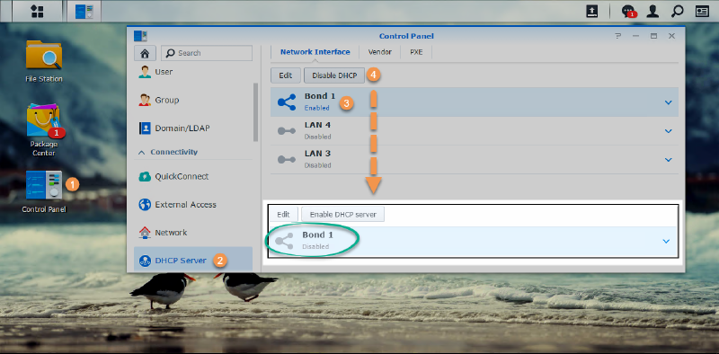Click the QuickConnect sidebar icon
719x354 pixels.
pyautogui.click(x=145, y=176)
